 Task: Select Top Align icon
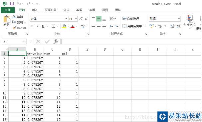94,18
